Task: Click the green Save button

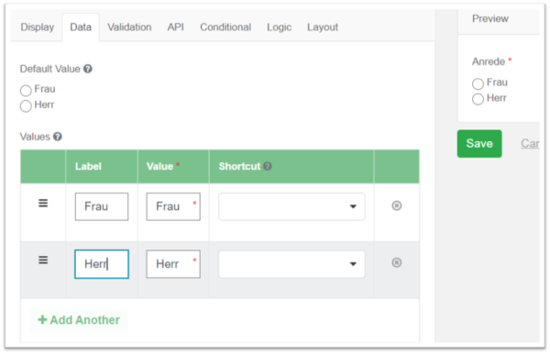Action: click(479, 143)
